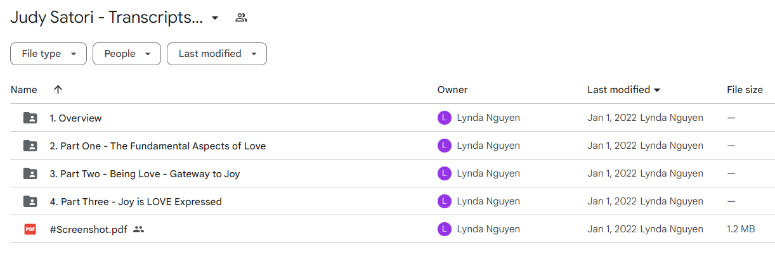Click the red PDF icon of #Screenshot.pdf
The width and height of the screenshot is (775, 257).
click(x=30, y=229)
